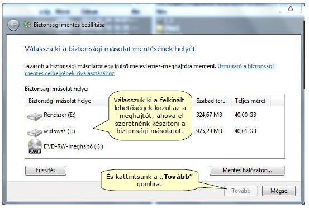309x208 pixels.
Task: Select the DVD-RW disc drive icon
Action: pos(35,146)
